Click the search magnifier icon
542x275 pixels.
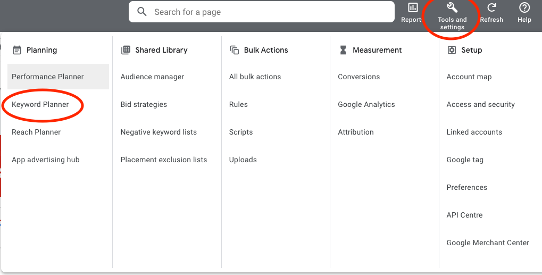point(142,12)
